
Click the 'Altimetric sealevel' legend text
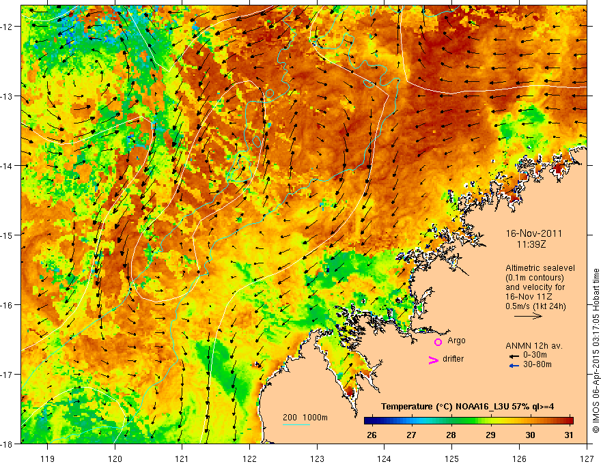(540, 268)
